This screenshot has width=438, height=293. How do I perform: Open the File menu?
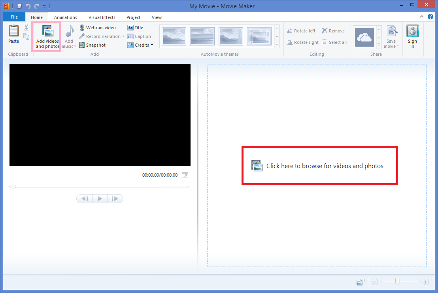[x=14, y=17]
